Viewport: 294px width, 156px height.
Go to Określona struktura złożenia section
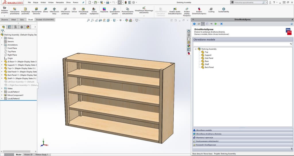(243, 134)
